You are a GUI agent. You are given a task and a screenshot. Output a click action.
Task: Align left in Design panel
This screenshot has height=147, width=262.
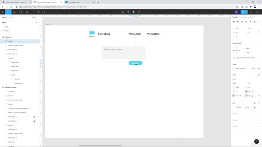tap(234, 22)
